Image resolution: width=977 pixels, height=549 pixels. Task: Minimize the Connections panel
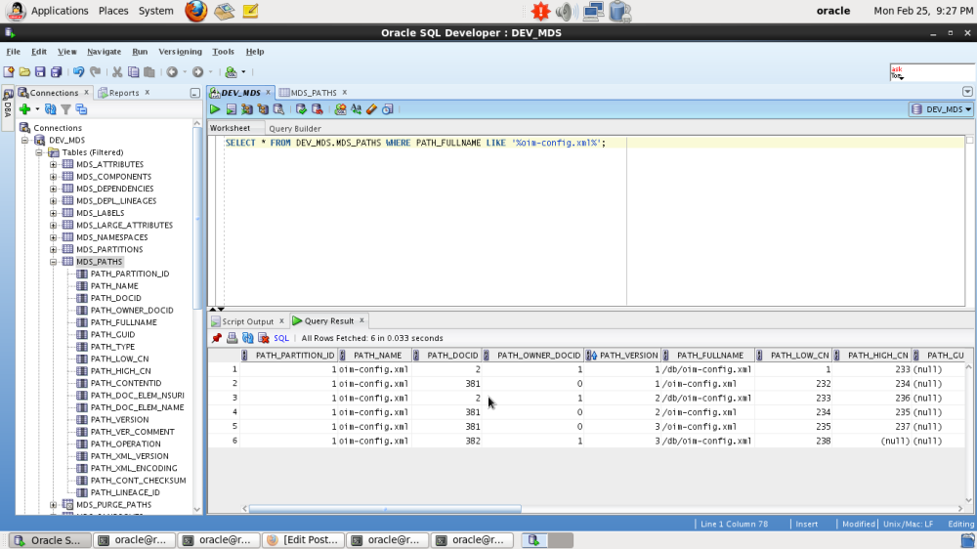[195, 94]
